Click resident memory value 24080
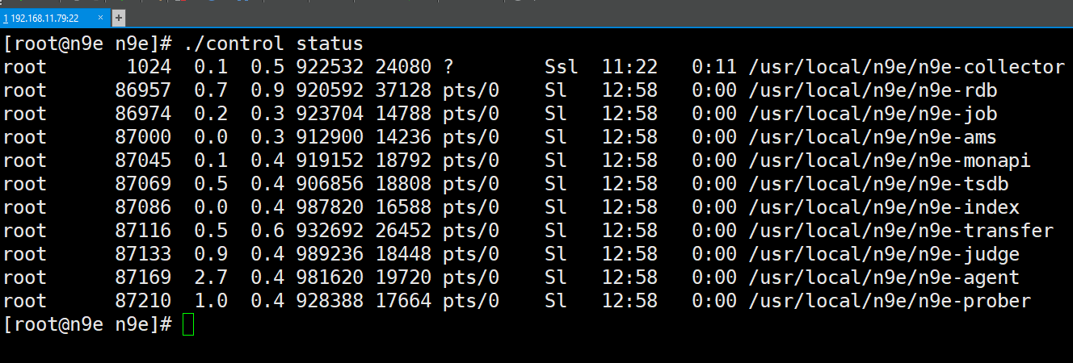 pyautogui.click(x=403, y=67)
